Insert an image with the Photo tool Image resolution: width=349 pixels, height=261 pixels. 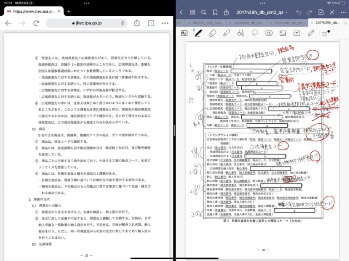click(x=283, y=33)
